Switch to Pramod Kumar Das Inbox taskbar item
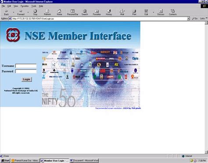Viewport: 208px width, 163px height. pos(25,160)
